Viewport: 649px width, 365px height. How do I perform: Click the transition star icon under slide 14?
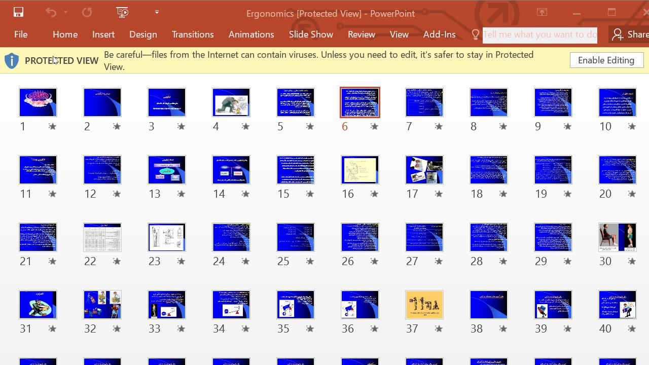(x=245, y=194)
